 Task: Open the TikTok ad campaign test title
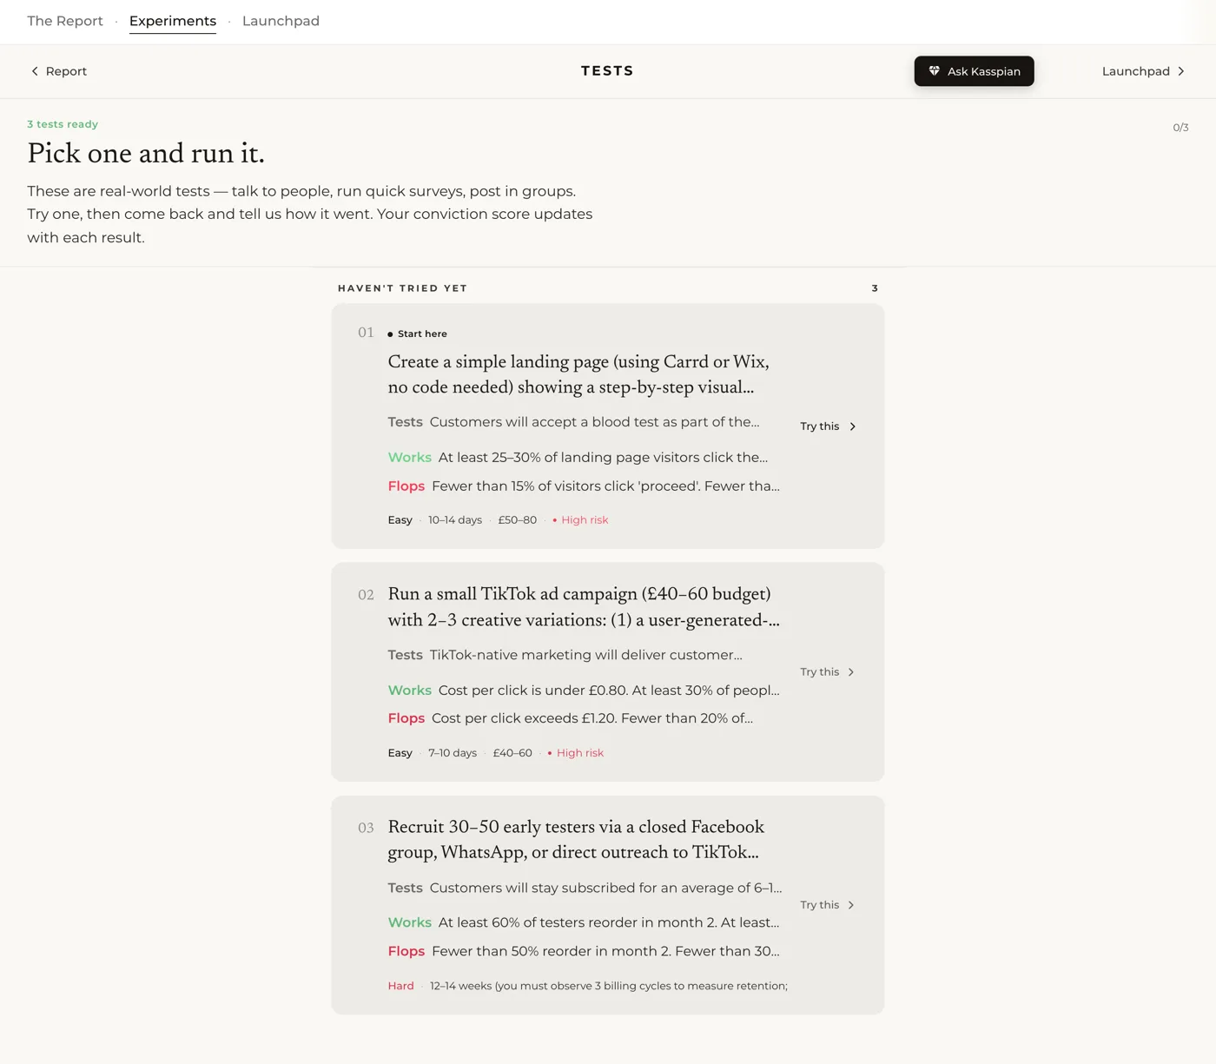(x=584, y=607)
